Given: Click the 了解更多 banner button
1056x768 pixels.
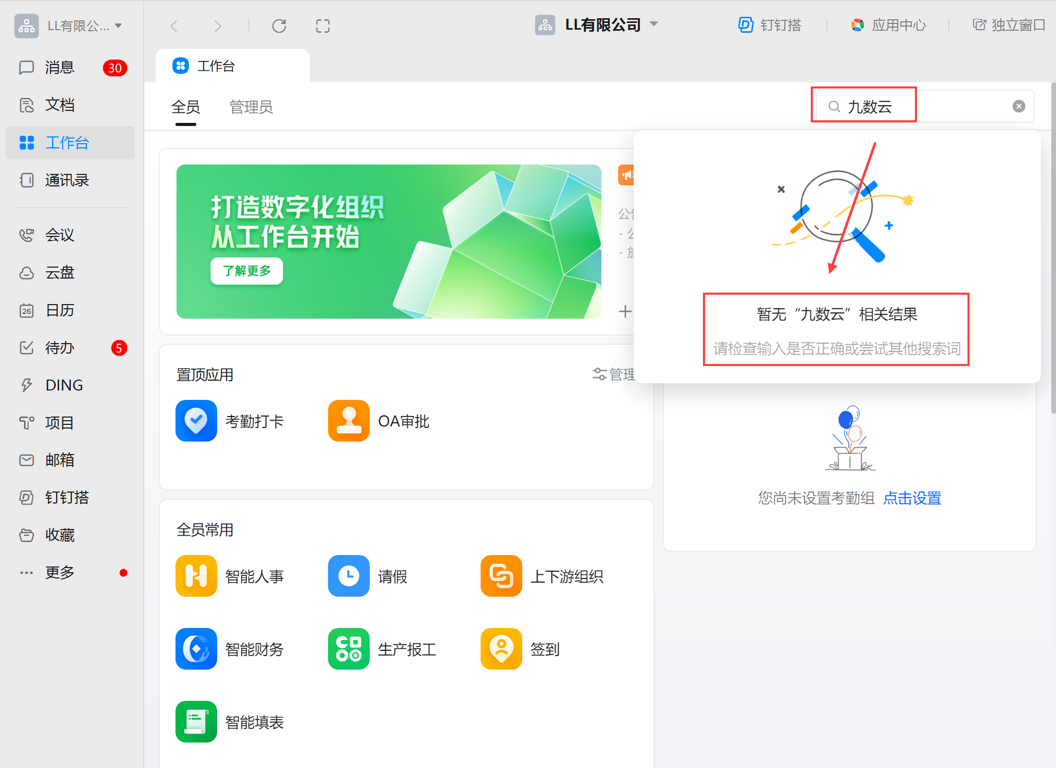Looking at the screenshot, I should (x=246, y=271).
